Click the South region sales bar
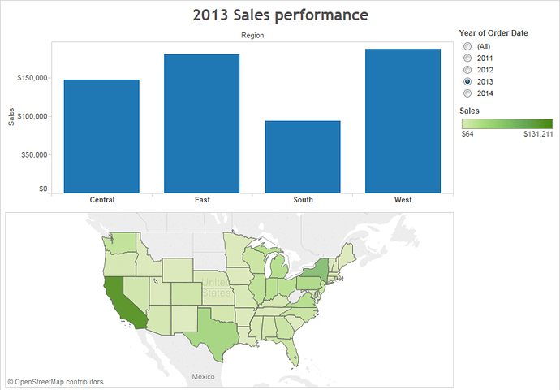Image resolution: width=560 pixels, height=390 pixels. pos(303,157)
